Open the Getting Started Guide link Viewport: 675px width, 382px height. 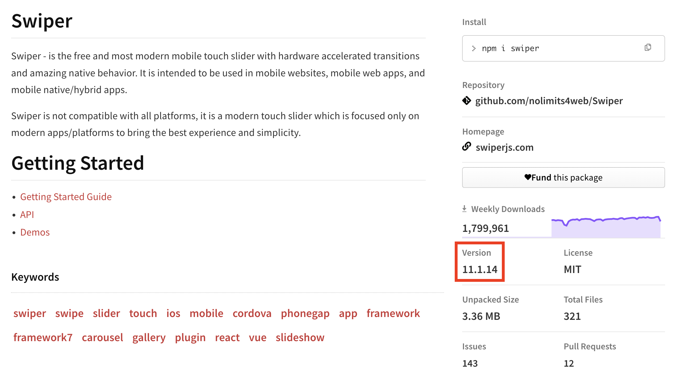click(x=66, y=197)
